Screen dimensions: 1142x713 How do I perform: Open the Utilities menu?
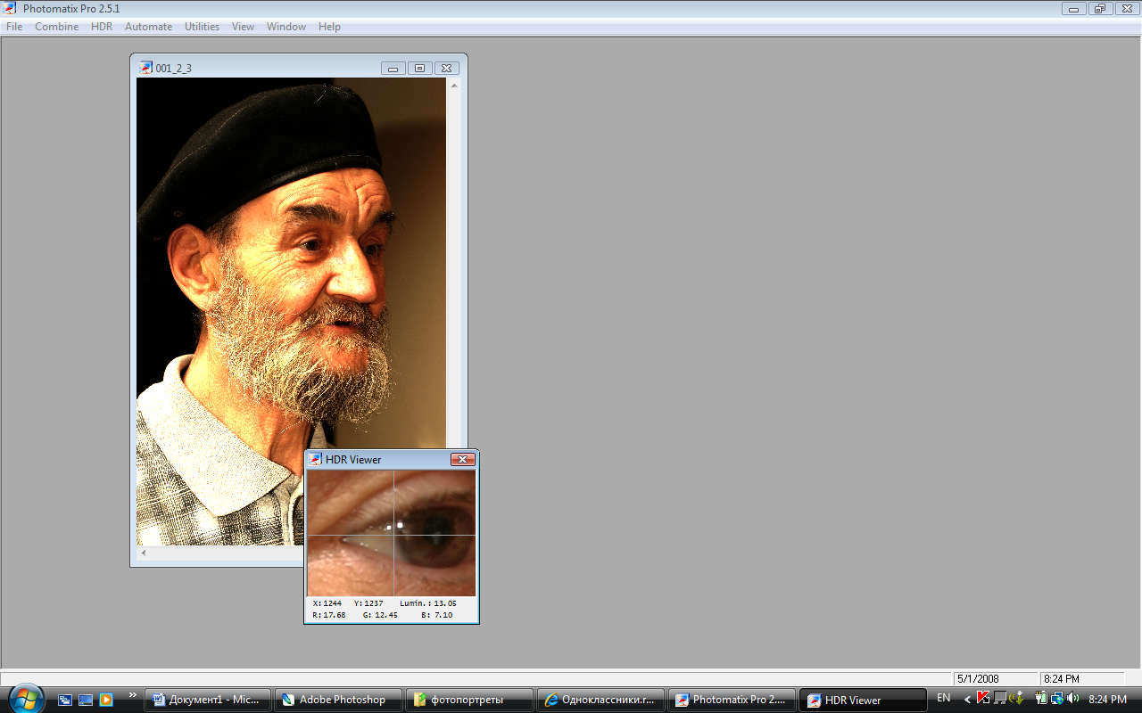click(x=202, y=27)
